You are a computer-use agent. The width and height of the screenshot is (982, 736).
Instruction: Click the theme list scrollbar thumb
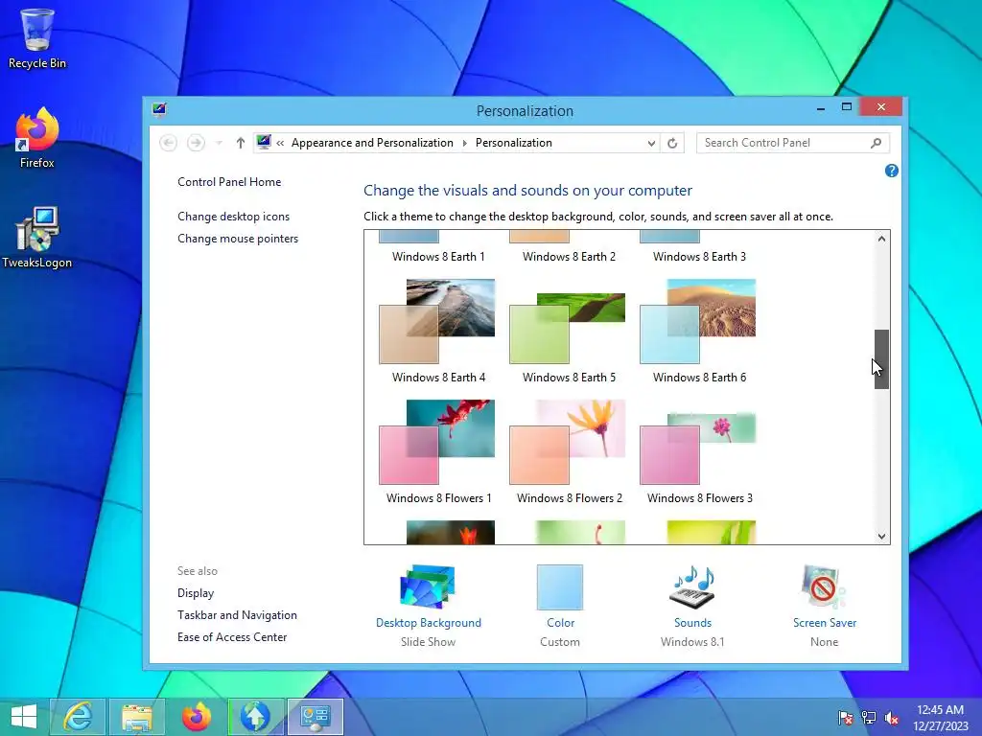tap(882, 359)
